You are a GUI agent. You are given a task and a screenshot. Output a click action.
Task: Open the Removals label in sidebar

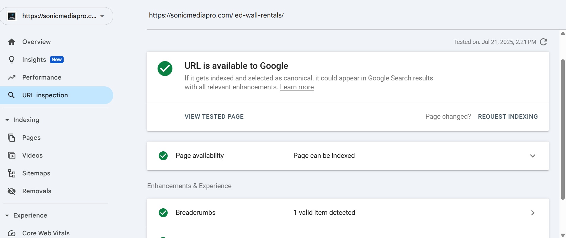[x=37, y=191]
